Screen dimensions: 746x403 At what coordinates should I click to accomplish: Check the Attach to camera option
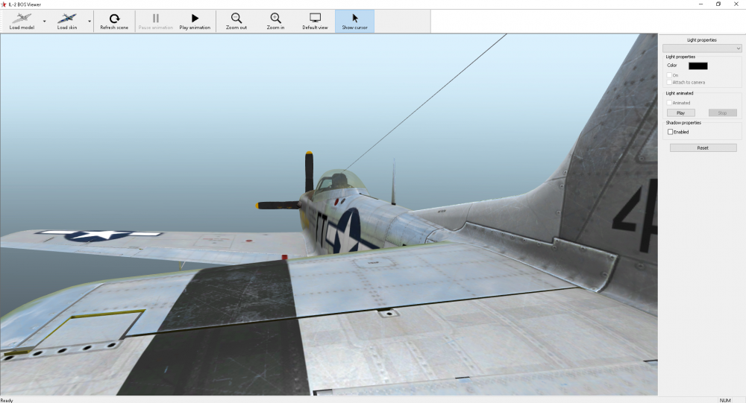click(669, 82)
